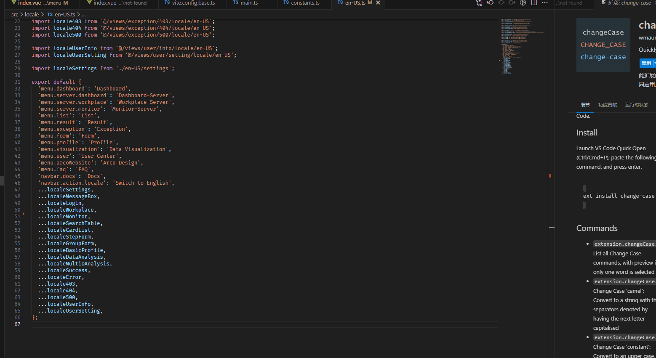656x358 pixels.
Task: Click the Open Changes compare icon
Action: (x=479, y=3)
